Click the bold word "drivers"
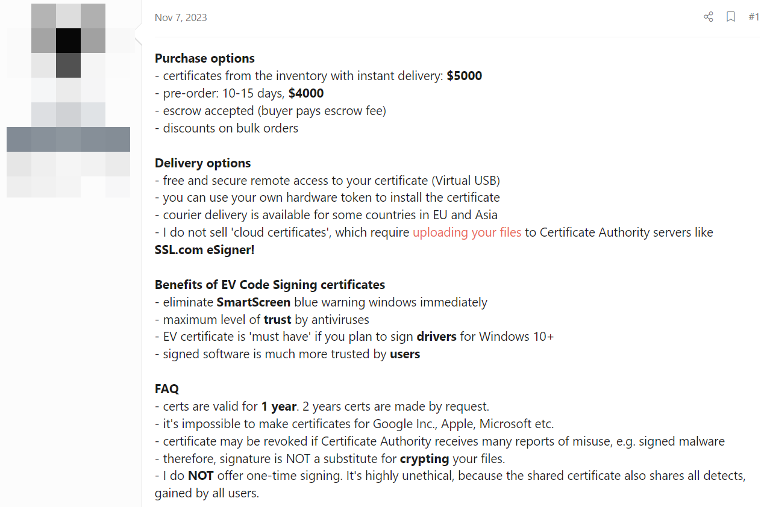The width and height of the screenshot is (767, 507). click(x=437, y=337)
